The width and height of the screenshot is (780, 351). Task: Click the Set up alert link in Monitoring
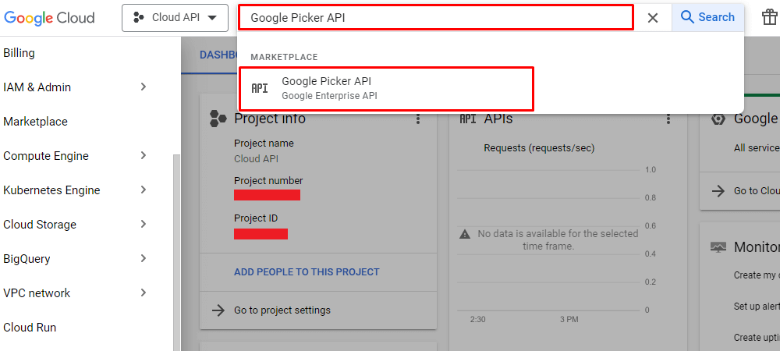pos(757,307)
